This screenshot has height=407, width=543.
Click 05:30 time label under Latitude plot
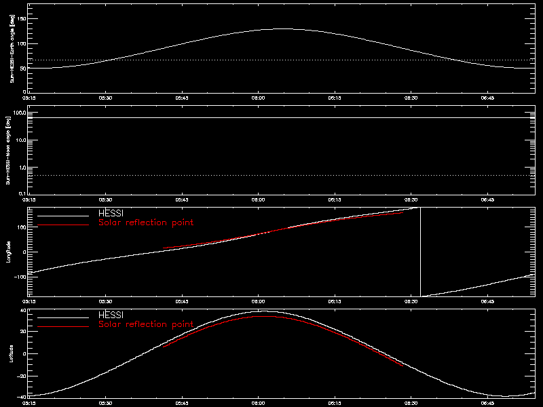click(x=105, y=403)
